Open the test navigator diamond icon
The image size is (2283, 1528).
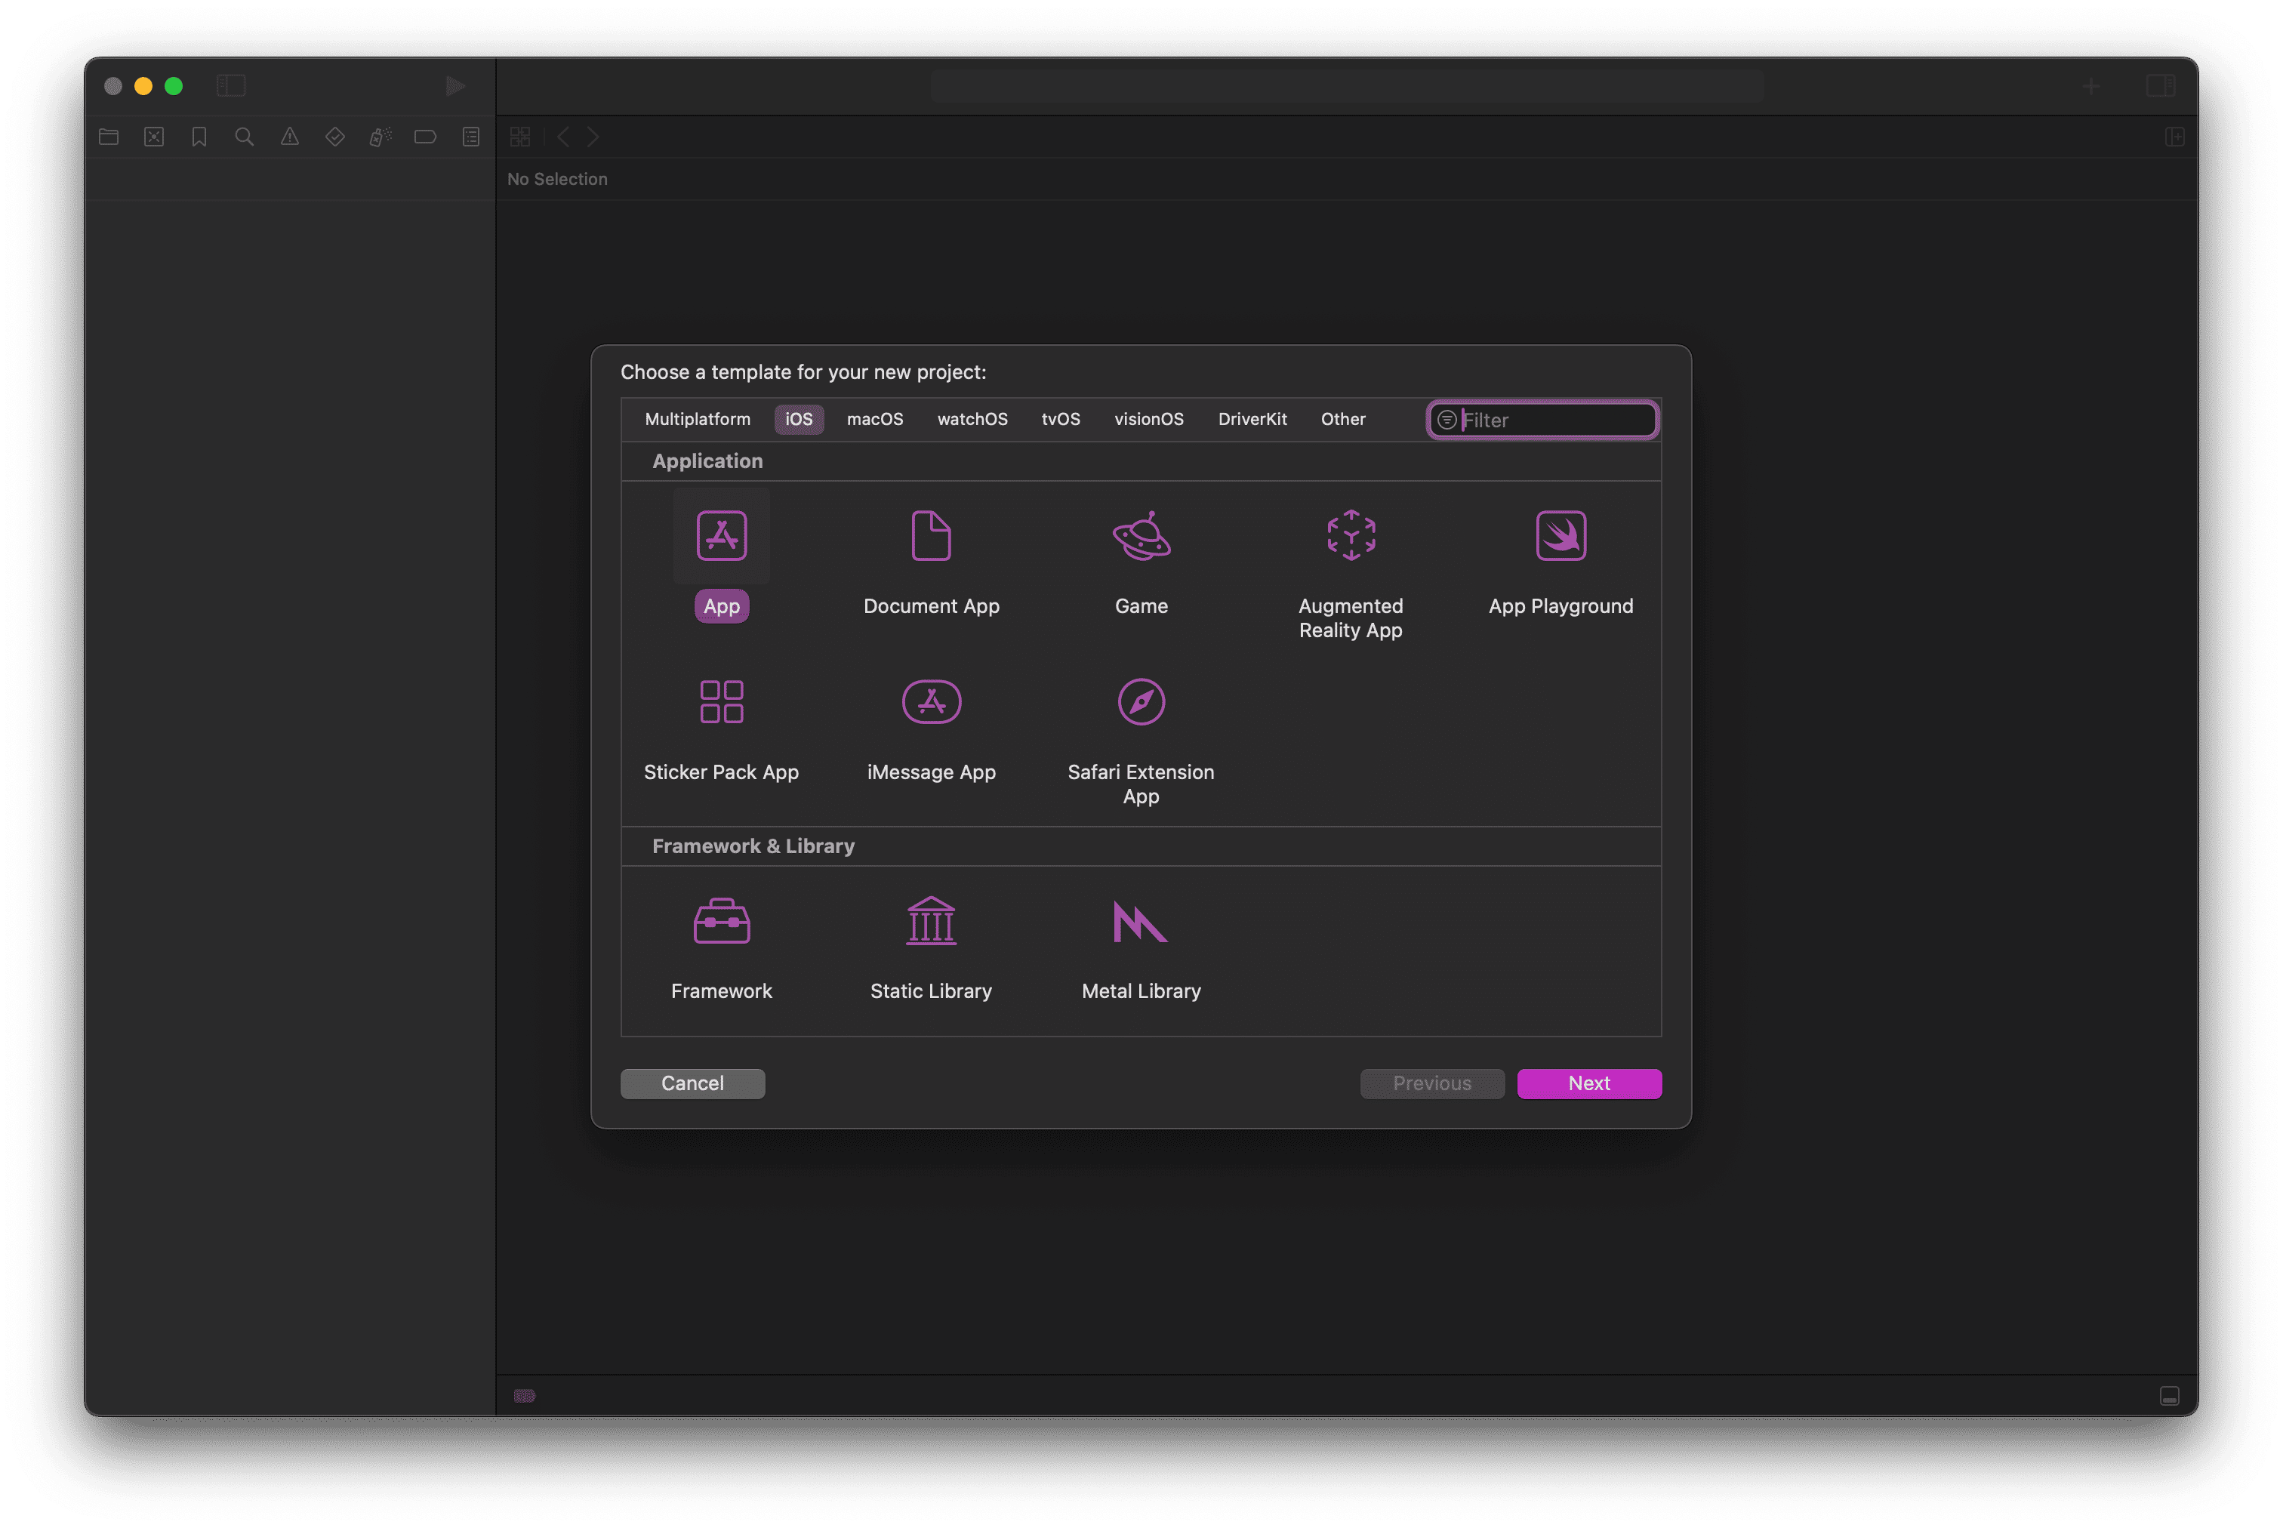coord(335,137)
